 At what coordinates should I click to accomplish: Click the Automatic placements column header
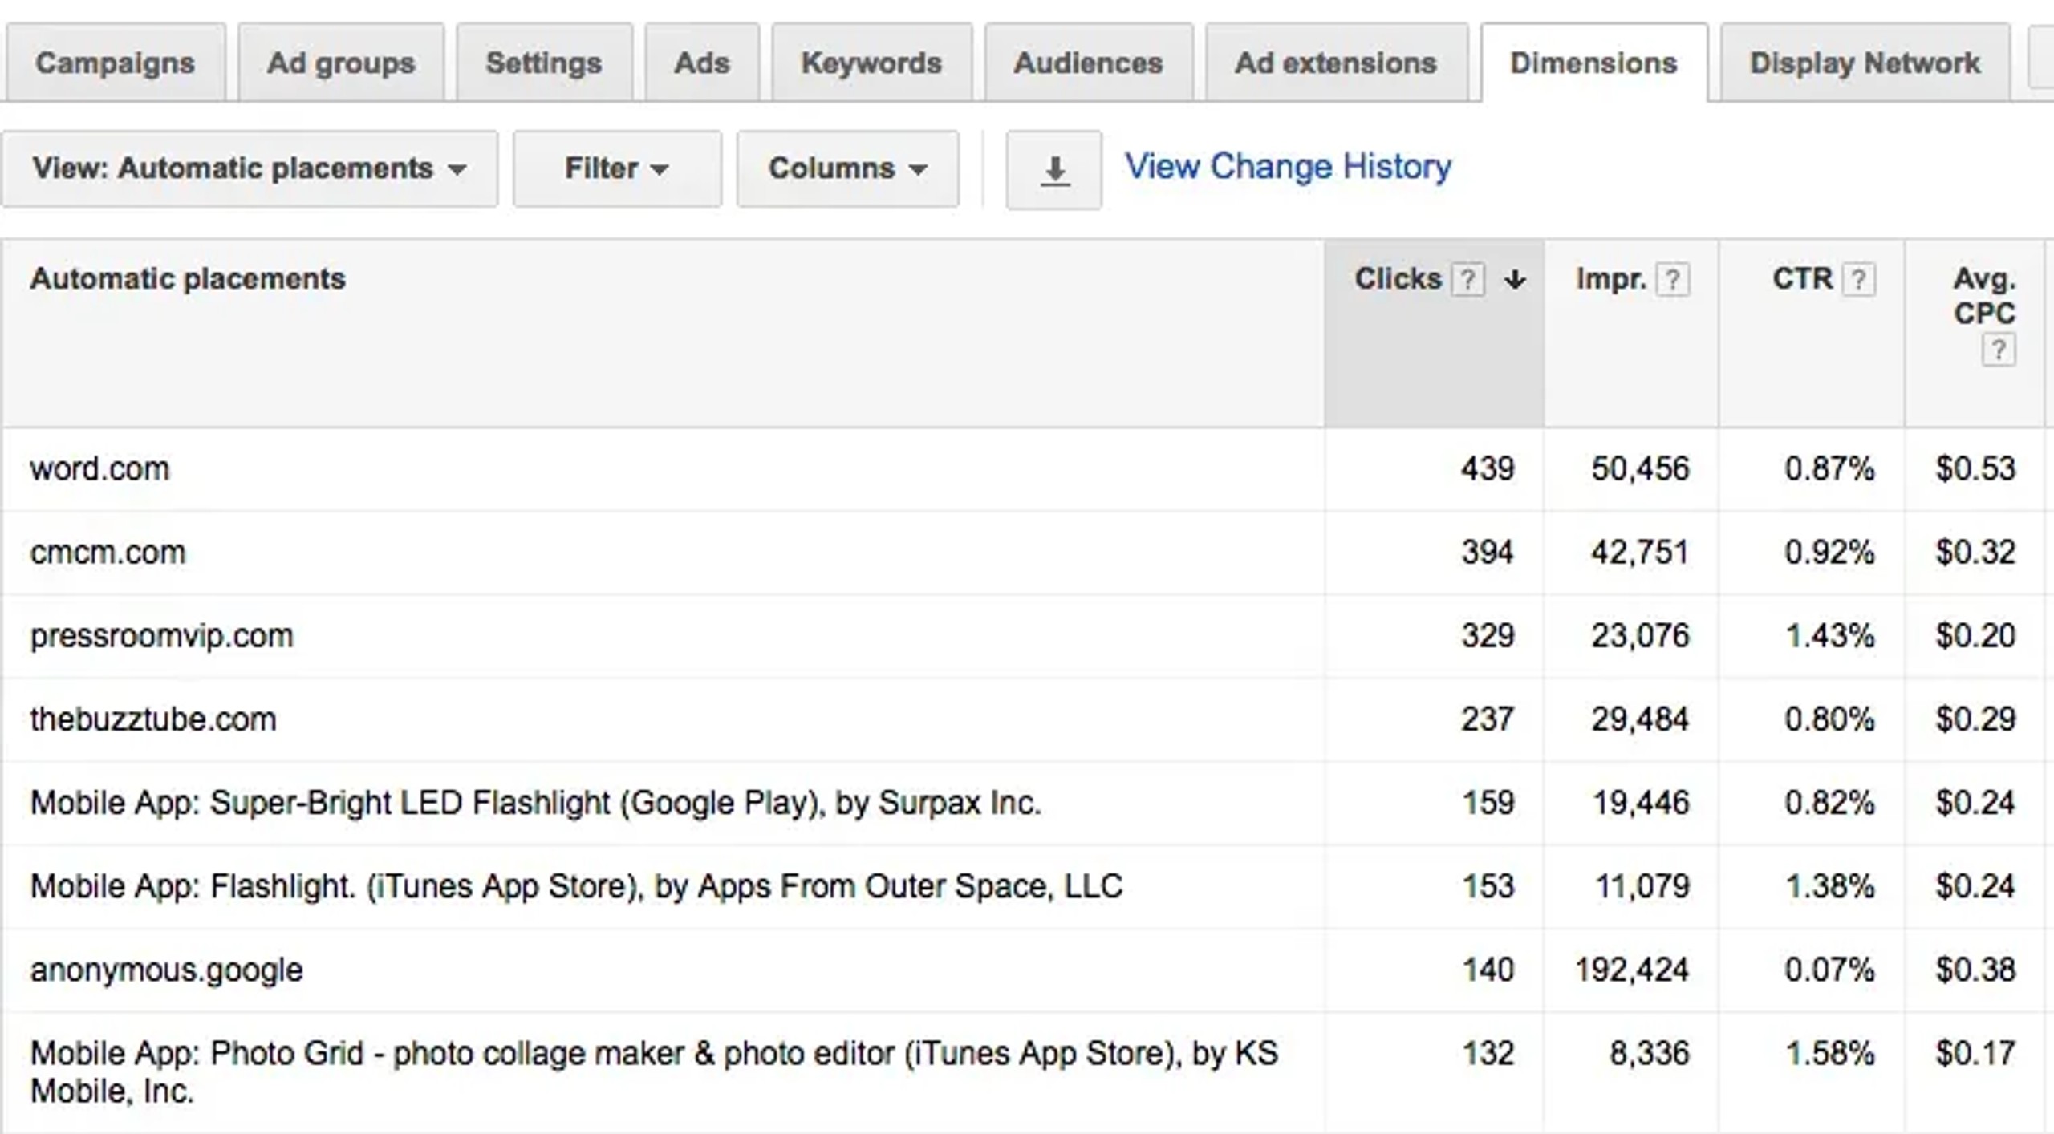(188, 279)
